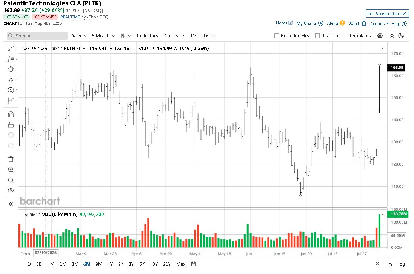Click the Notes pencil icon
Image resolution: width=414 pixels, height=274 pixels.
(x=291, y=23)
